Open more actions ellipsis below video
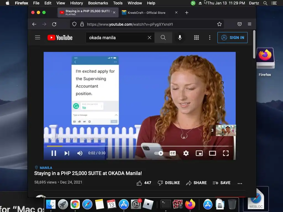Viewport: 283px width, 212px height. tap(240, 183)
